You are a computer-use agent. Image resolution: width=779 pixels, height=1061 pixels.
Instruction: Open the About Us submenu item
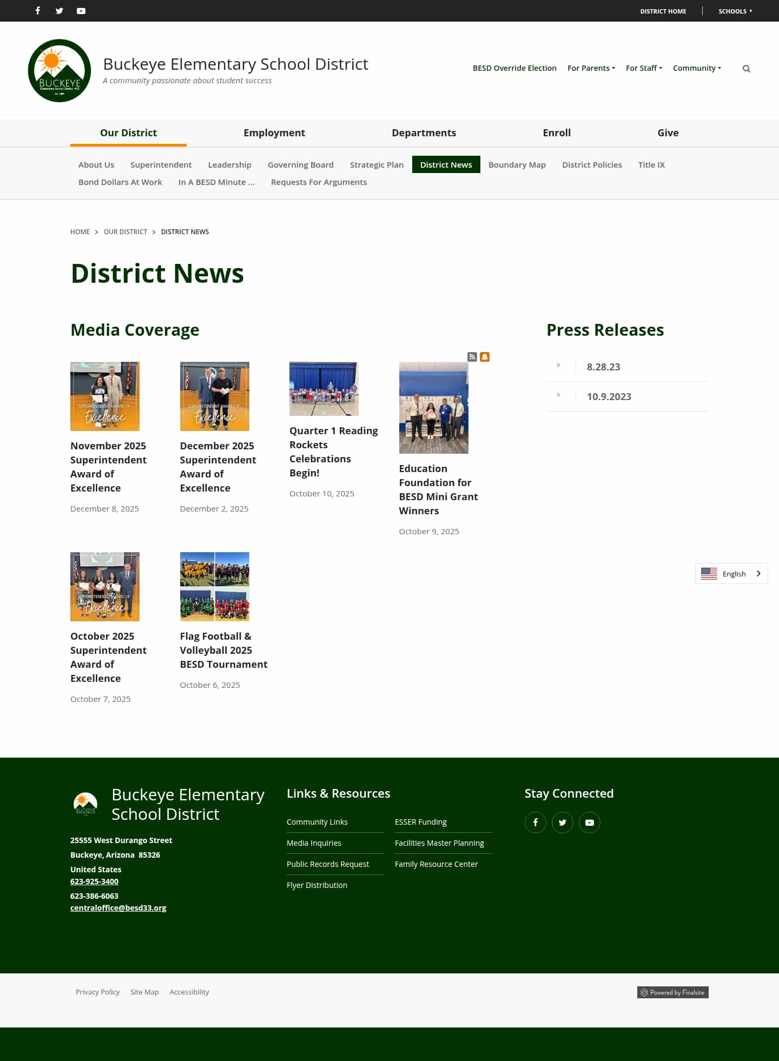(96, 165)
